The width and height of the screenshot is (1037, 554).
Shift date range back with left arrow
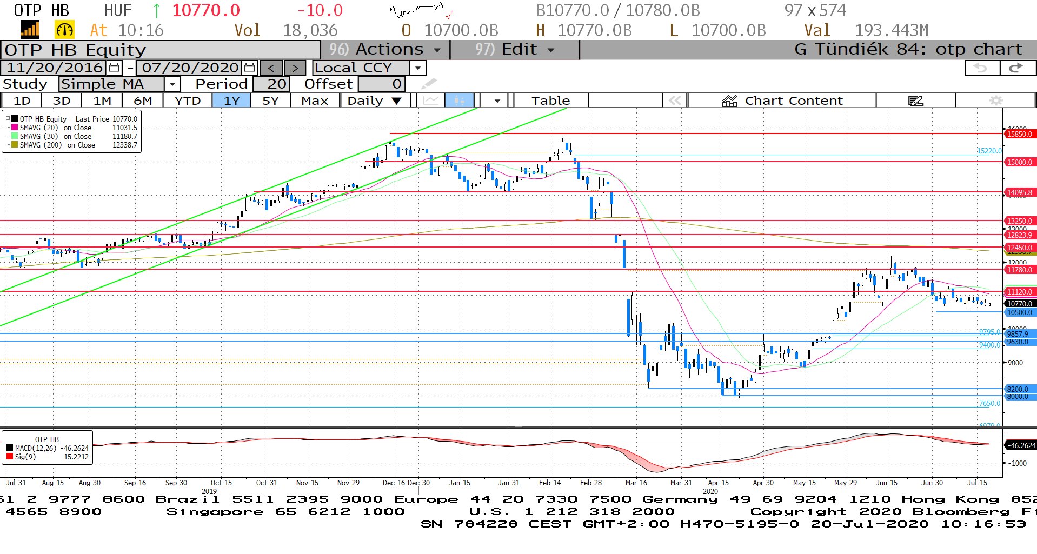click(271, 68)
